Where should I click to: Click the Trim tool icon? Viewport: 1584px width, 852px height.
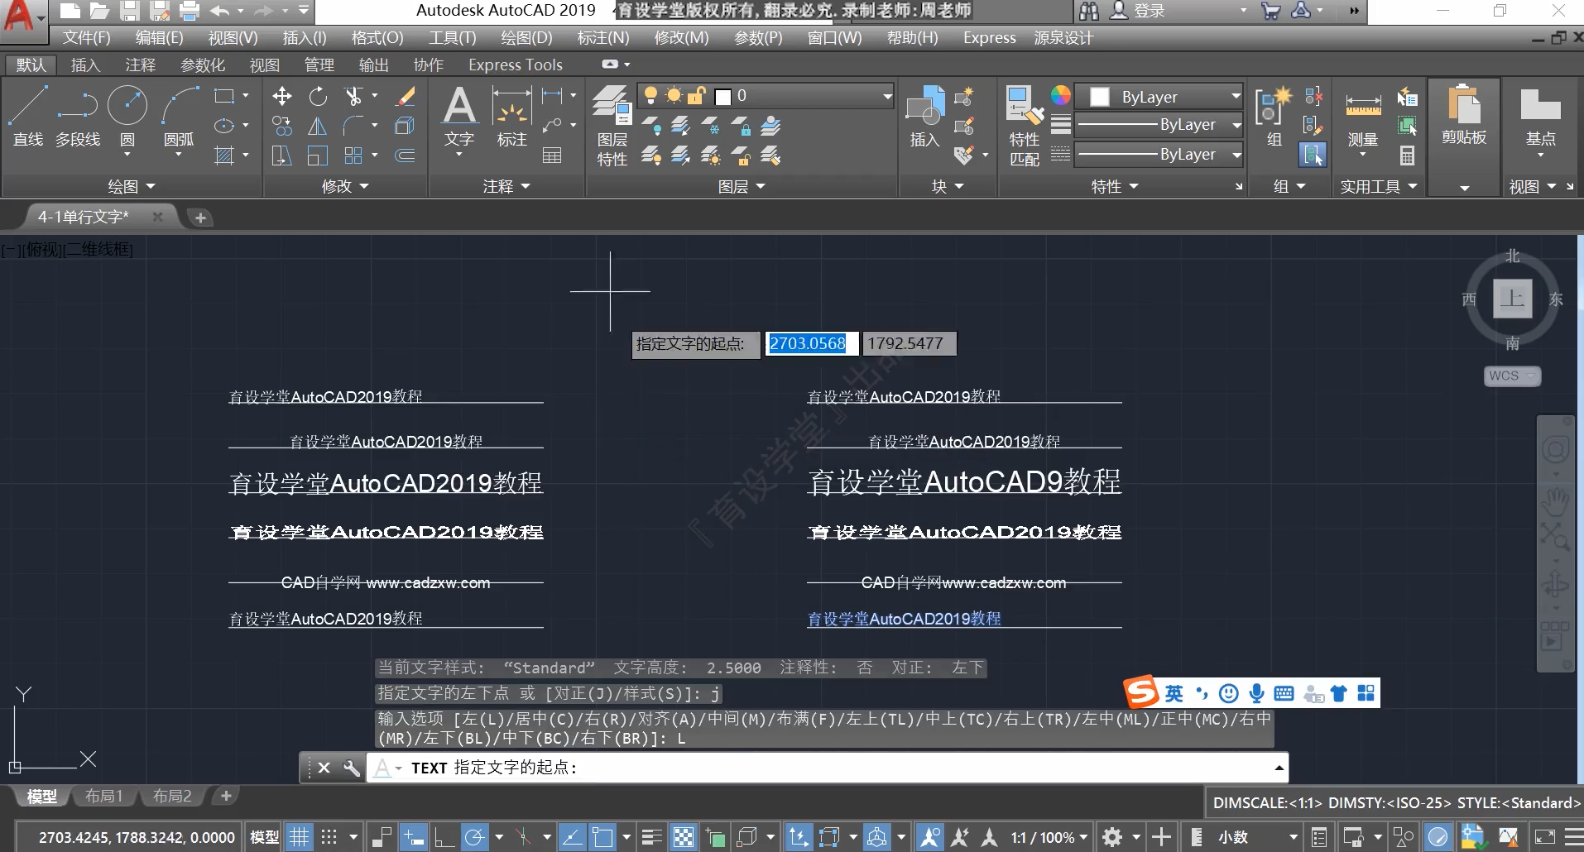tap(354, 97)
